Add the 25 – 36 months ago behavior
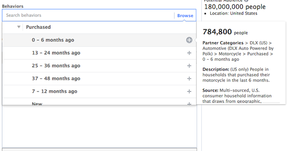Screen dimensions: 288x151 pyautogui.click(x=189, y=66)
